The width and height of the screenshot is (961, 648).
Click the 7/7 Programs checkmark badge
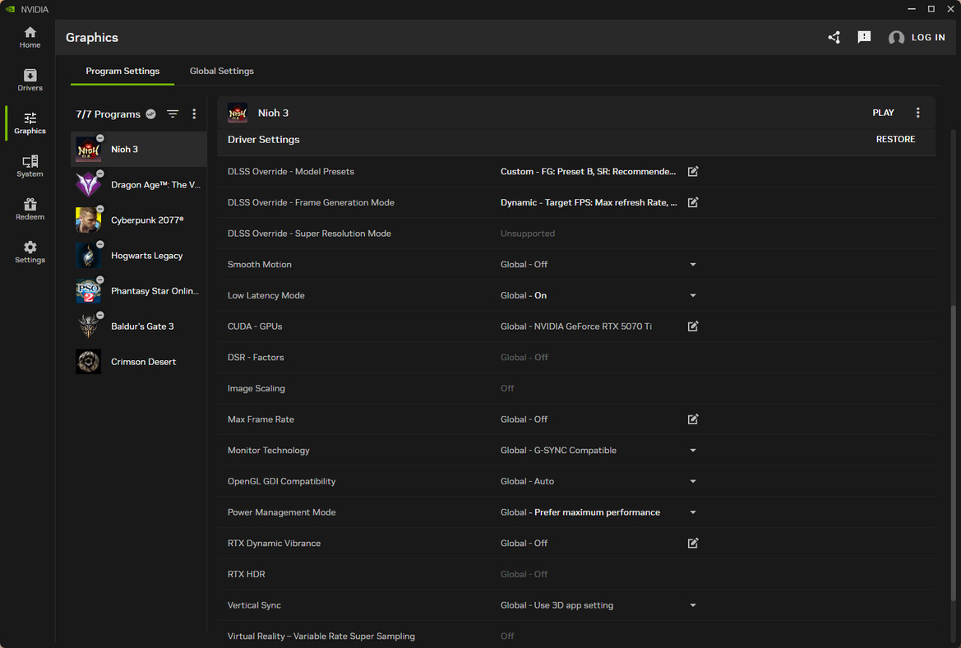coord(150,114)
